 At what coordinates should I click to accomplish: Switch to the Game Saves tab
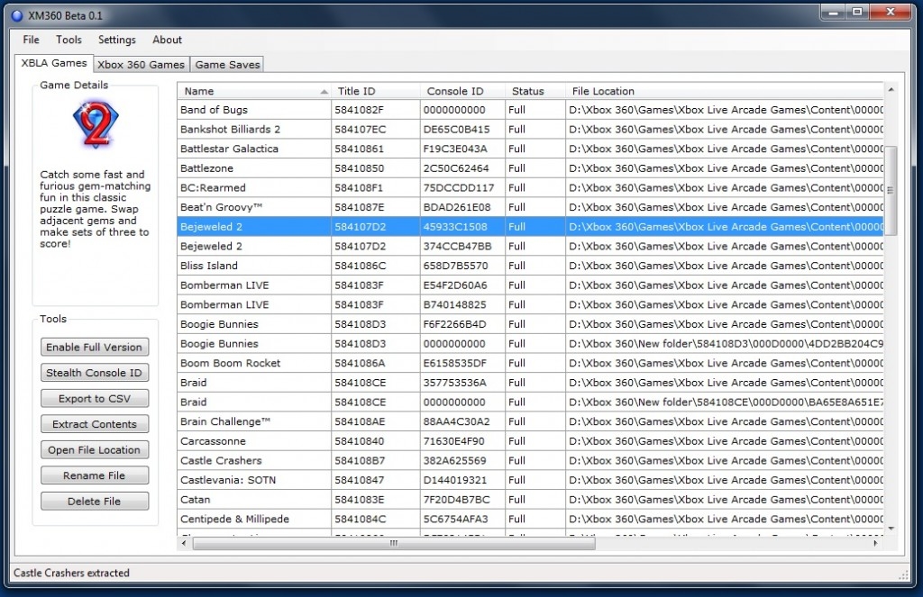227,65
